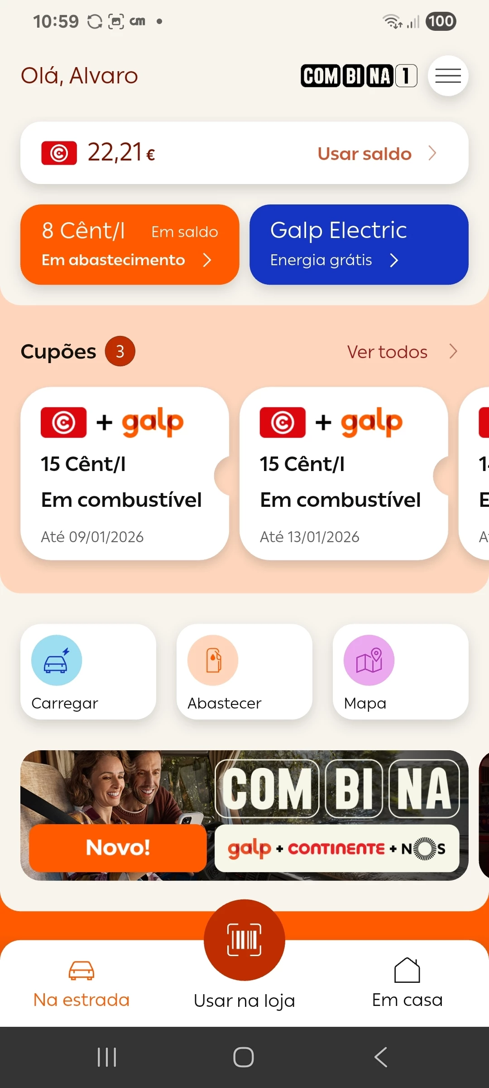Open coupon valid until 13/01/2026
Image resolution: width=489 pixels, height=1088 pixels.
pyautogui.click(x=344, y=473)
